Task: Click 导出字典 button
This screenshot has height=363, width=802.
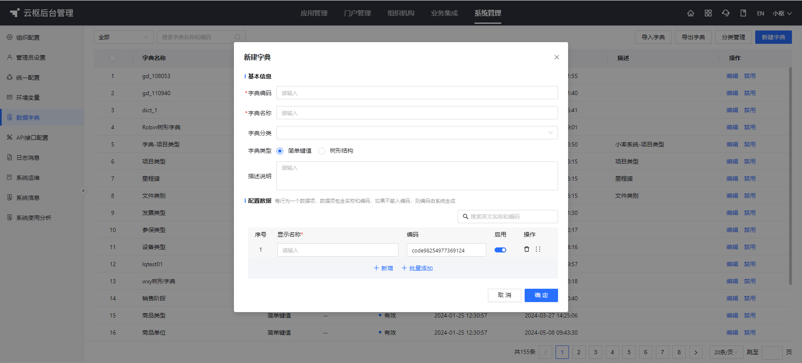Action: [693, 37]
